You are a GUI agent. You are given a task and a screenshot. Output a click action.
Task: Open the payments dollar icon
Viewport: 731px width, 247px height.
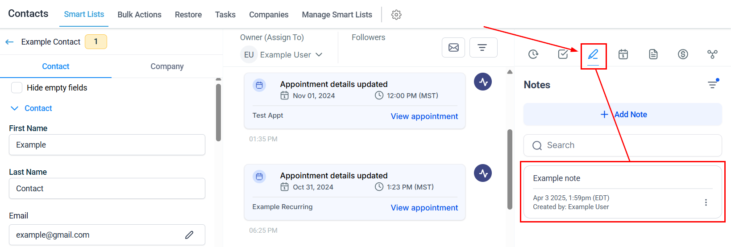[683, 54]
